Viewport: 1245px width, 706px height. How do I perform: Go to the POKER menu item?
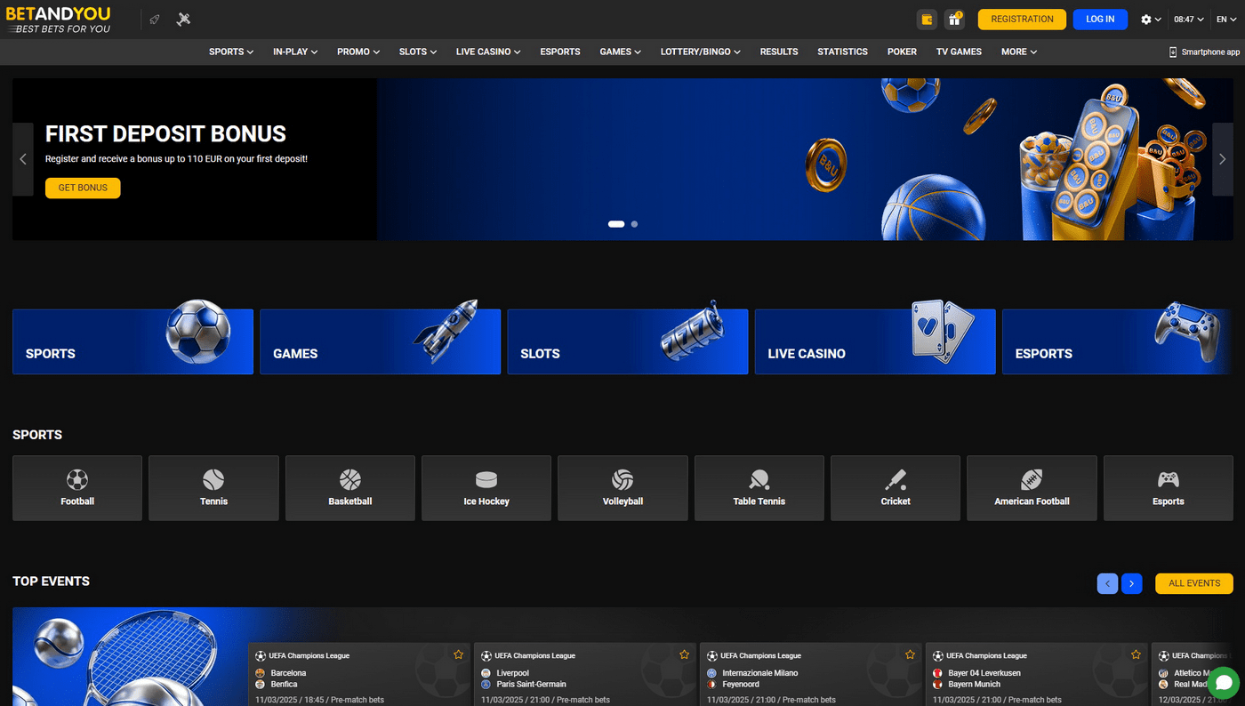pos(902,52)
